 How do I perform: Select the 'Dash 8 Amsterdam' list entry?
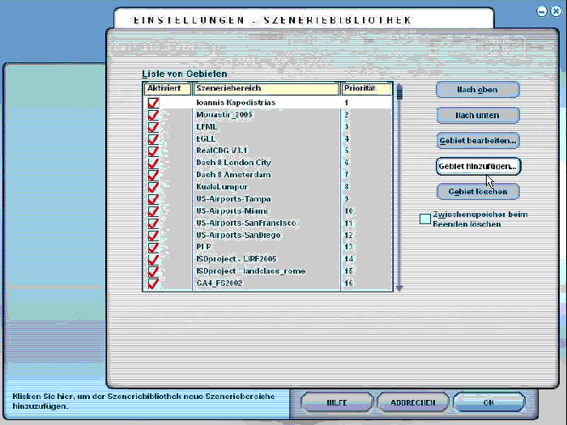[x=233, y=175]
